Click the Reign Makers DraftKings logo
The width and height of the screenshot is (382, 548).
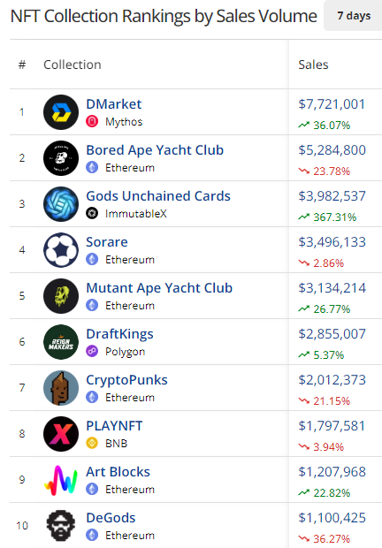(x=61, y=342)
